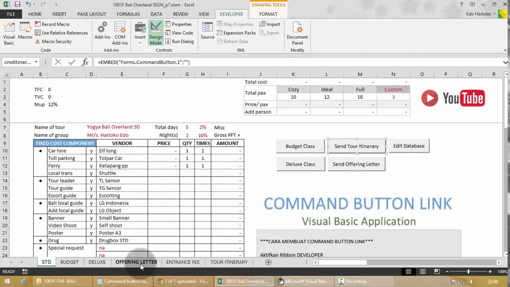The height and width of the screenshot is (287, 510).
Task: Open the DELUXE sheet tab
Action: 97,262
